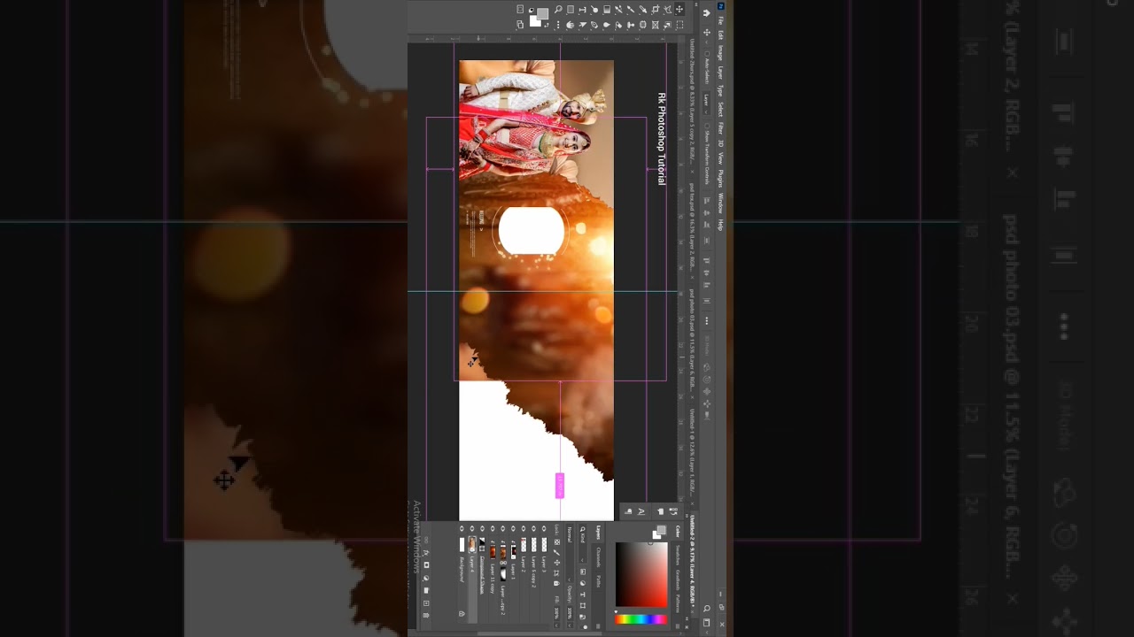The image size is (1134, 637).
Task: Select the Blur tool
Action: 607,25
